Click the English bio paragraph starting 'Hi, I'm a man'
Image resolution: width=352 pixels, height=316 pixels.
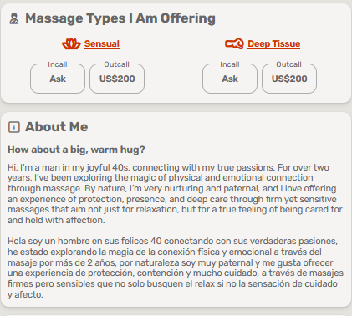175,194
